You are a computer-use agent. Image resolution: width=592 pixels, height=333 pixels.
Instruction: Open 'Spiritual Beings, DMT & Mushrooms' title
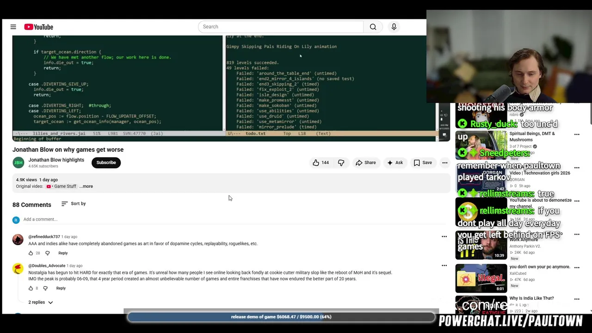pyautogui.click(x=532, y=137)
